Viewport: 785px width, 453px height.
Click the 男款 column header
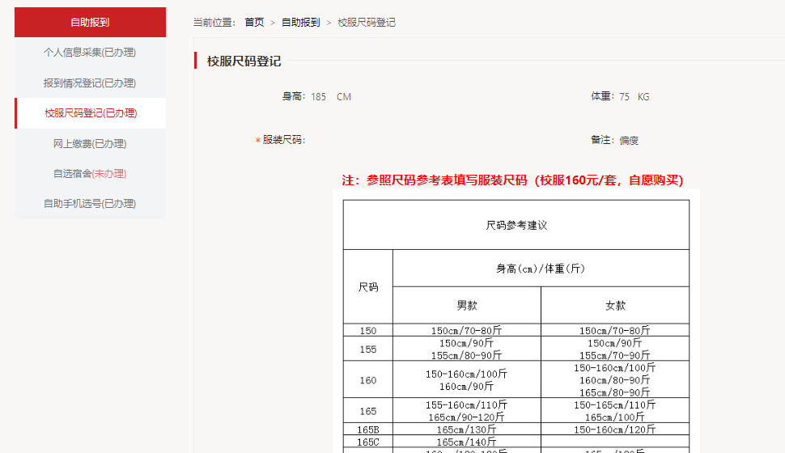coord(467,306)
